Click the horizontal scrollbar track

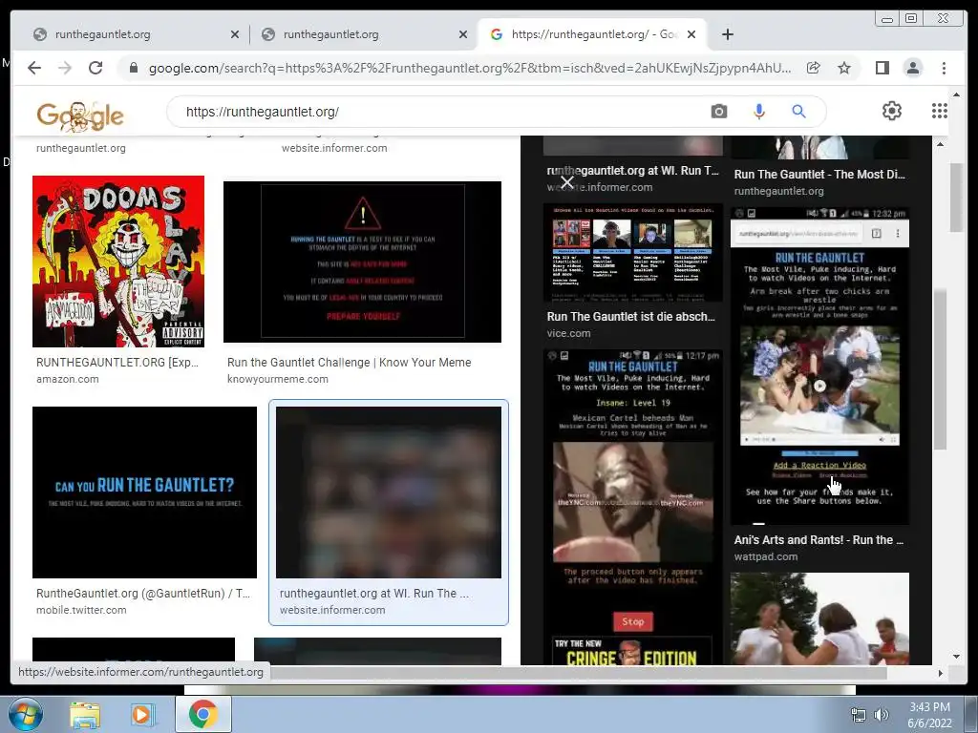[x=910, y=673]
